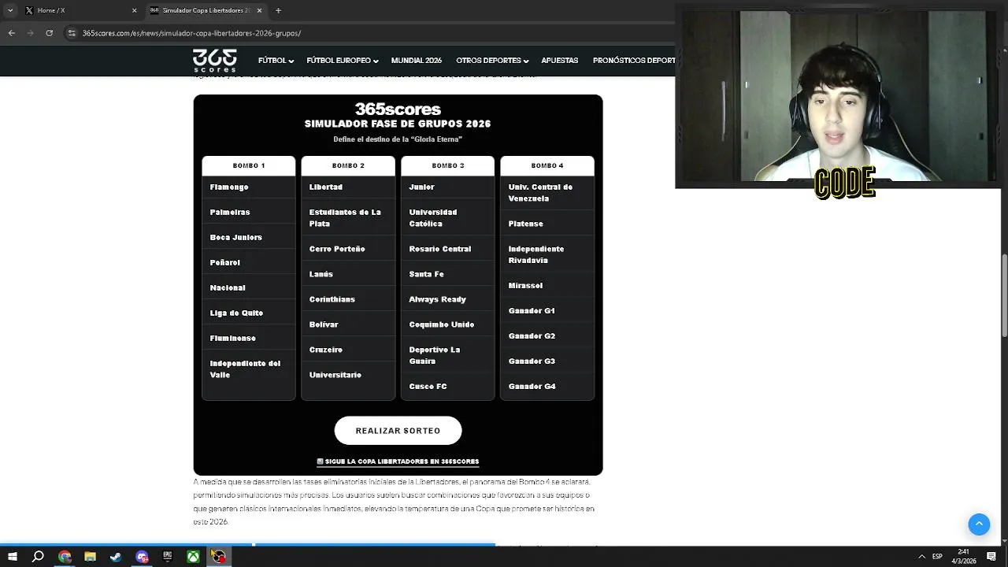Open the APUESTAS menu item
This screenshot has width=1008, height=567.
click(560, 61)
